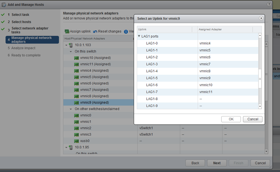Viewport: 280px width, 172px height.
Task: Select the LAG1-1 uplink row
Action: pyautogui.click(x=198, y=50)
